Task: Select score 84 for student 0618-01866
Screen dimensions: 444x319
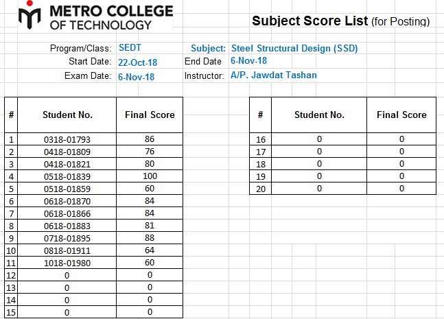Action: pos(150,213)
